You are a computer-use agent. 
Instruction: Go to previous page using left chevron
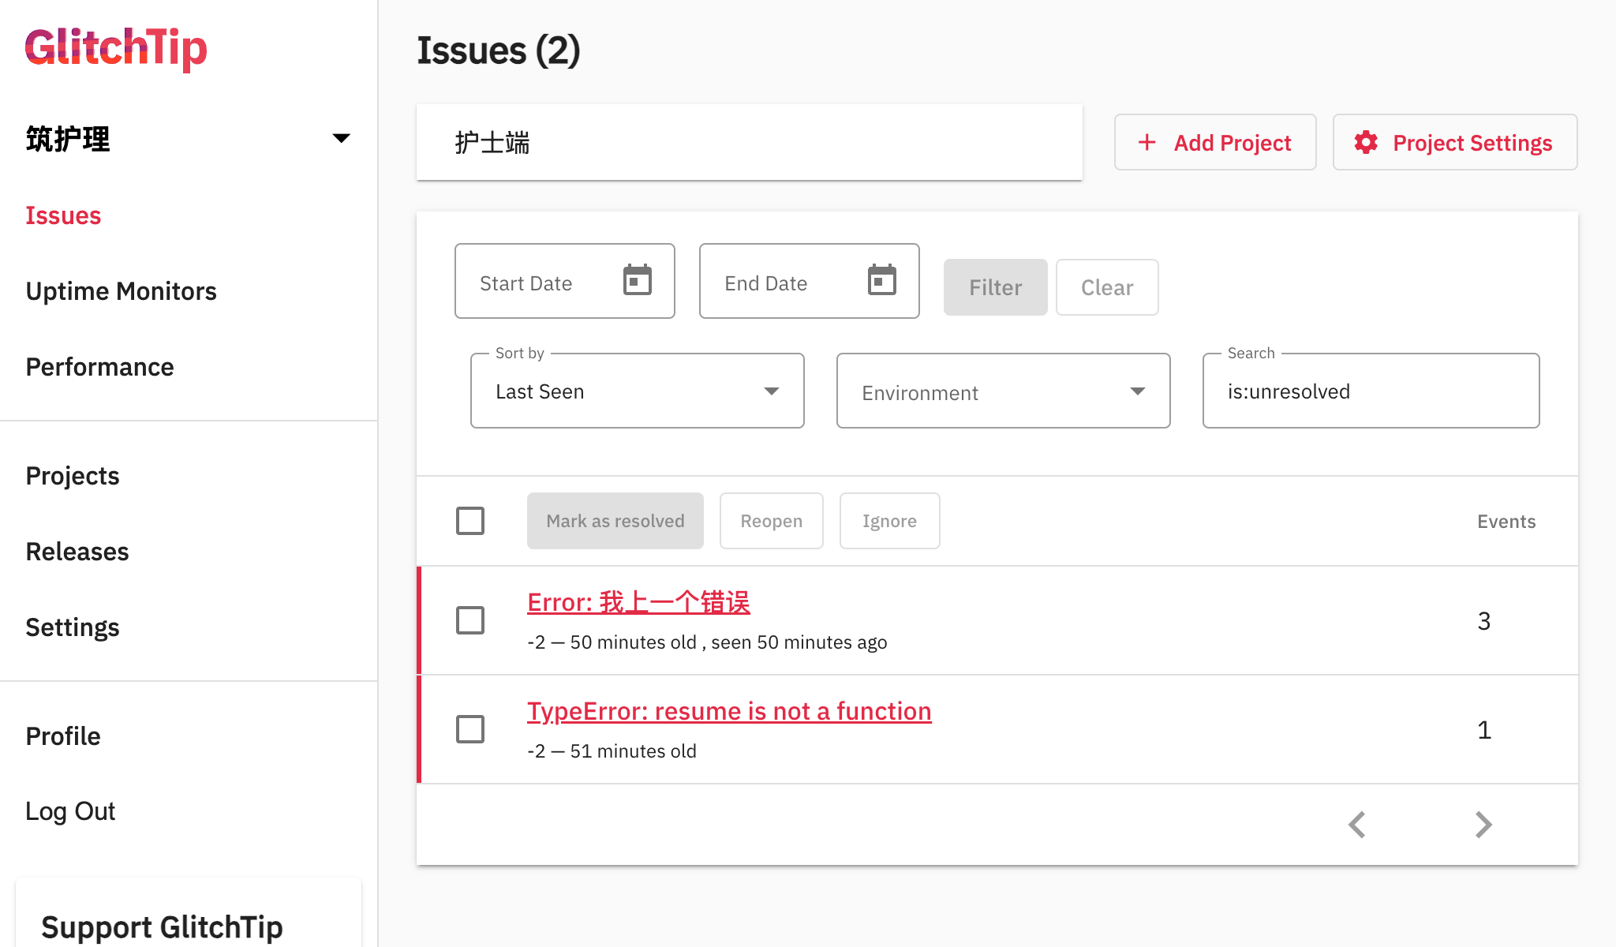click(1357, 825)
